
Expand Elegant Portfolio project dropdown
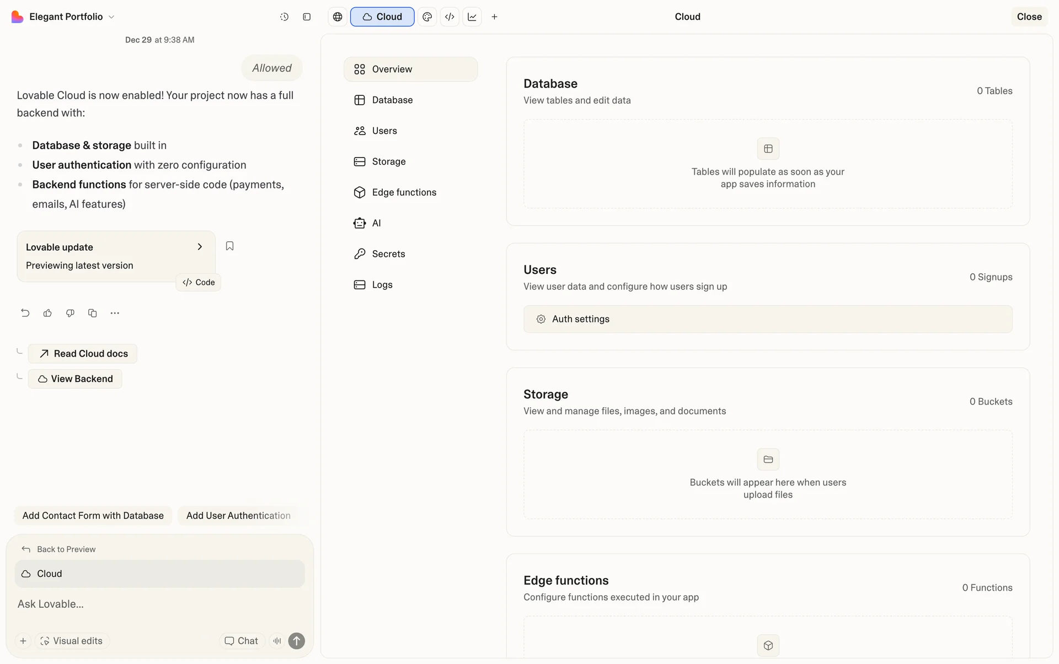tap(111, 17)
